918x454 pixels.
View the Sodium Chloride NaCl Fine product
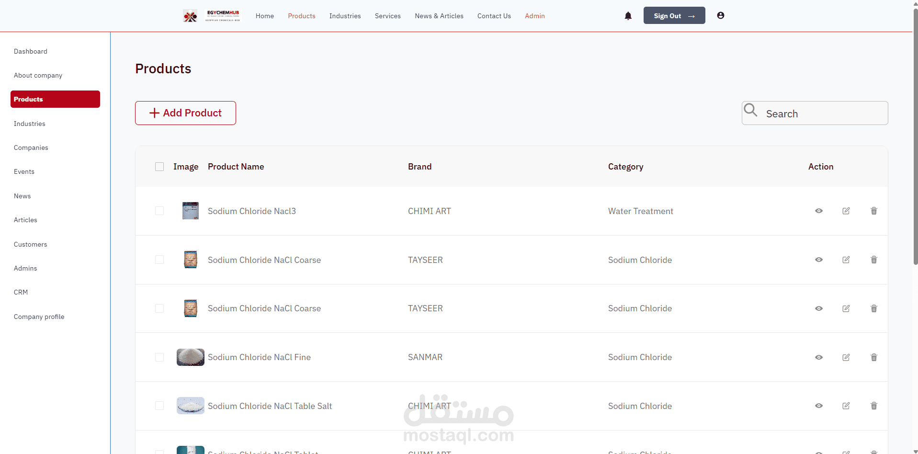point(819,357)
